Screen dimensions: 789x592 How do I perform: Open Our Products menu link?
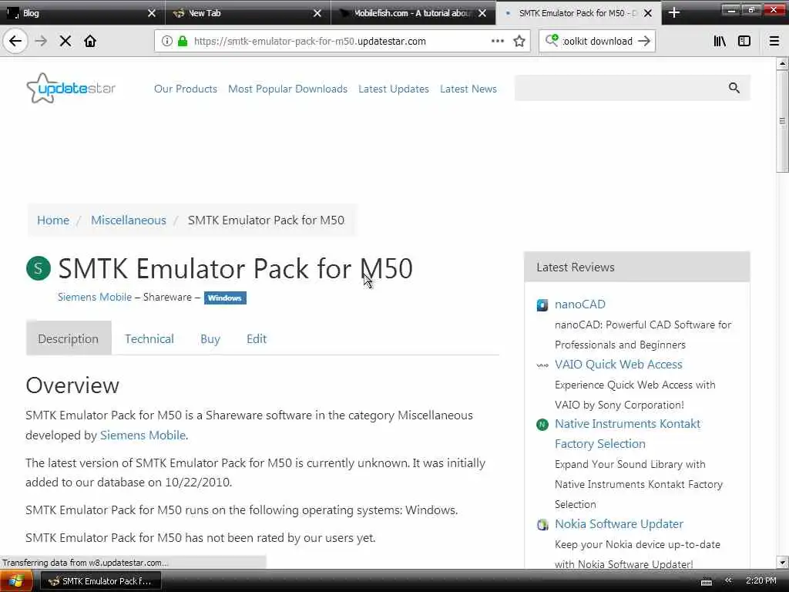[x=186, y=89]
